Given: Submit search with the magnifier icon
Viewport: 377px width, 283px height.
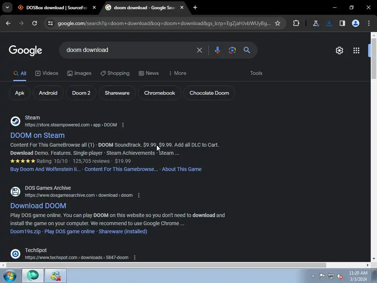Looking at the screenshot, I should tap(247, 50).
